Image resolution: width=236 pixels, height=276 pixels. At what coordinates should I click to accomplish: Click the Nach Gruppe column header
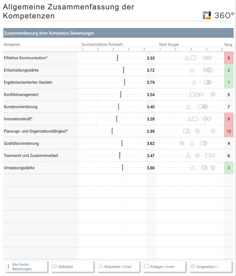coord(169,44)
